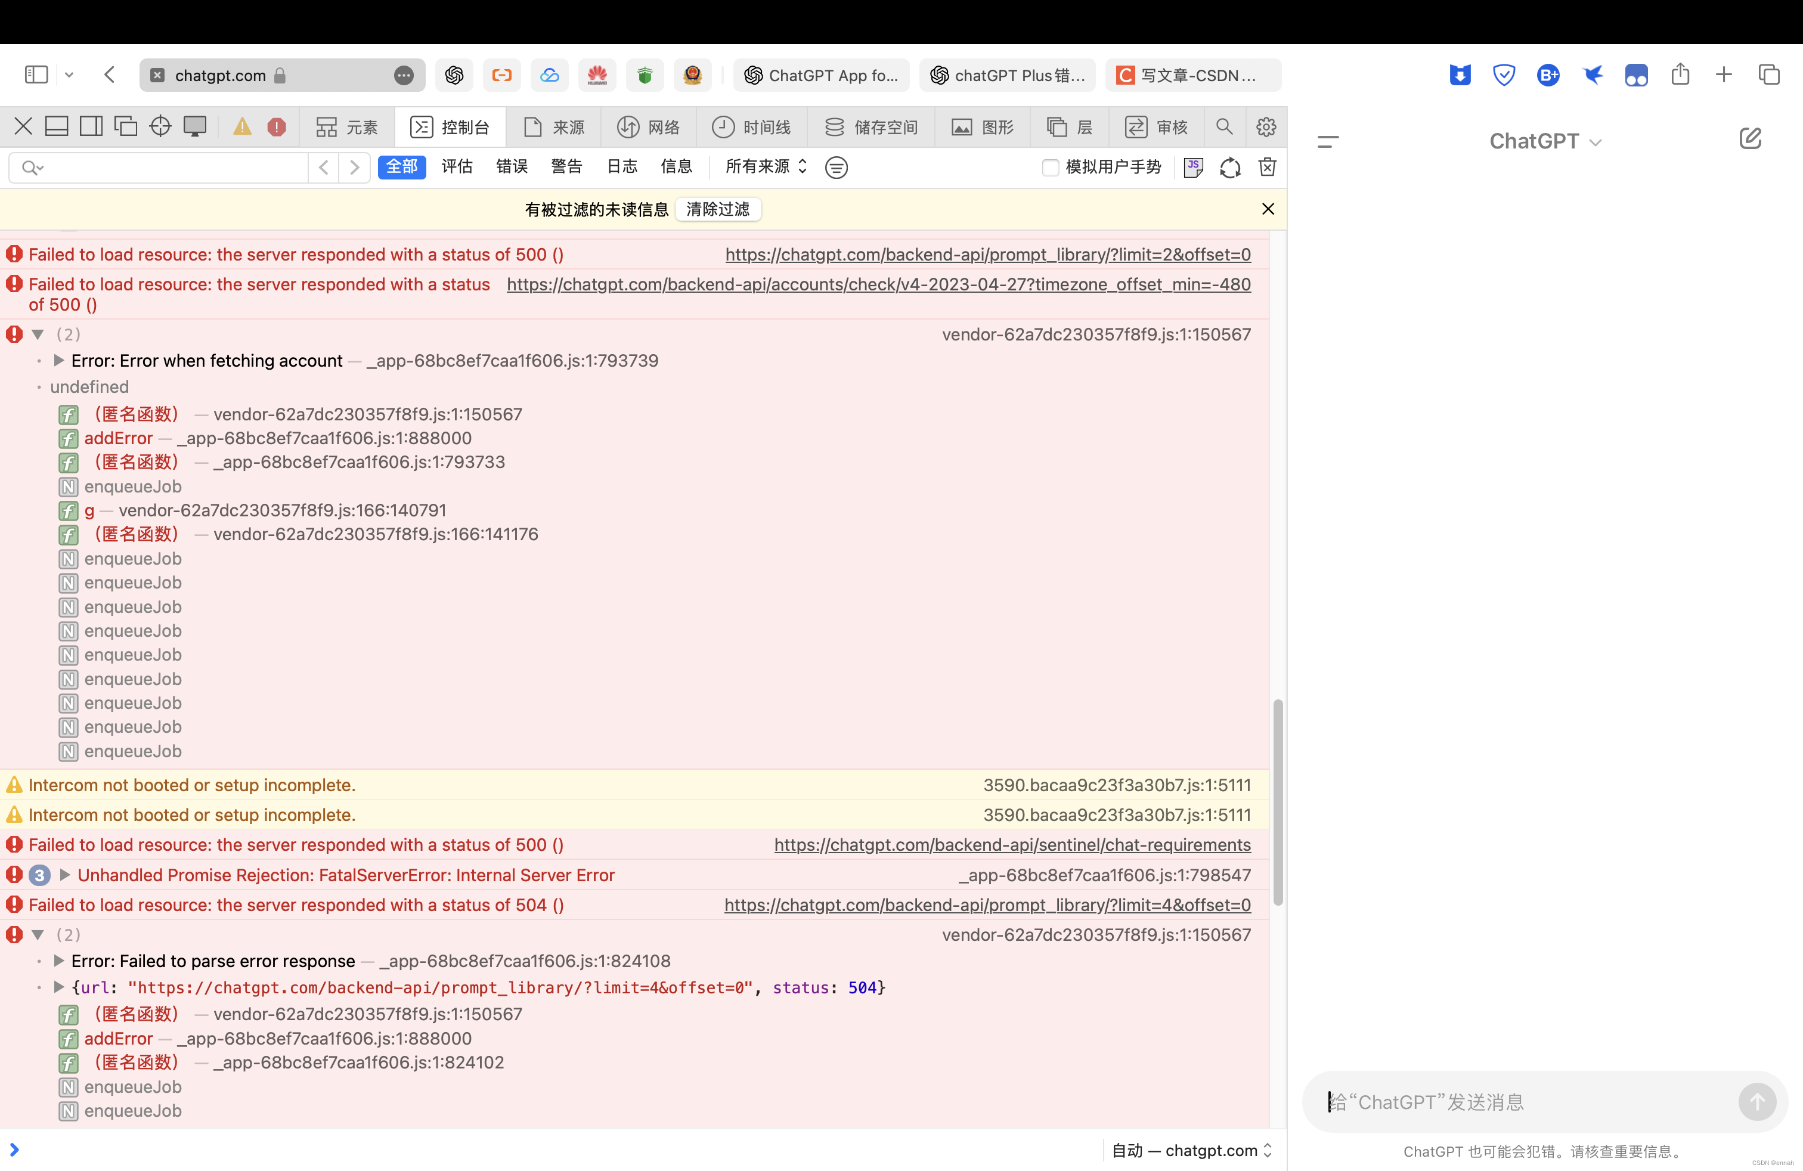The width and height of the screenshot is (1803, 1171).
Task: Open Web Inspector settings gear
Action: tap(1266, 126)
